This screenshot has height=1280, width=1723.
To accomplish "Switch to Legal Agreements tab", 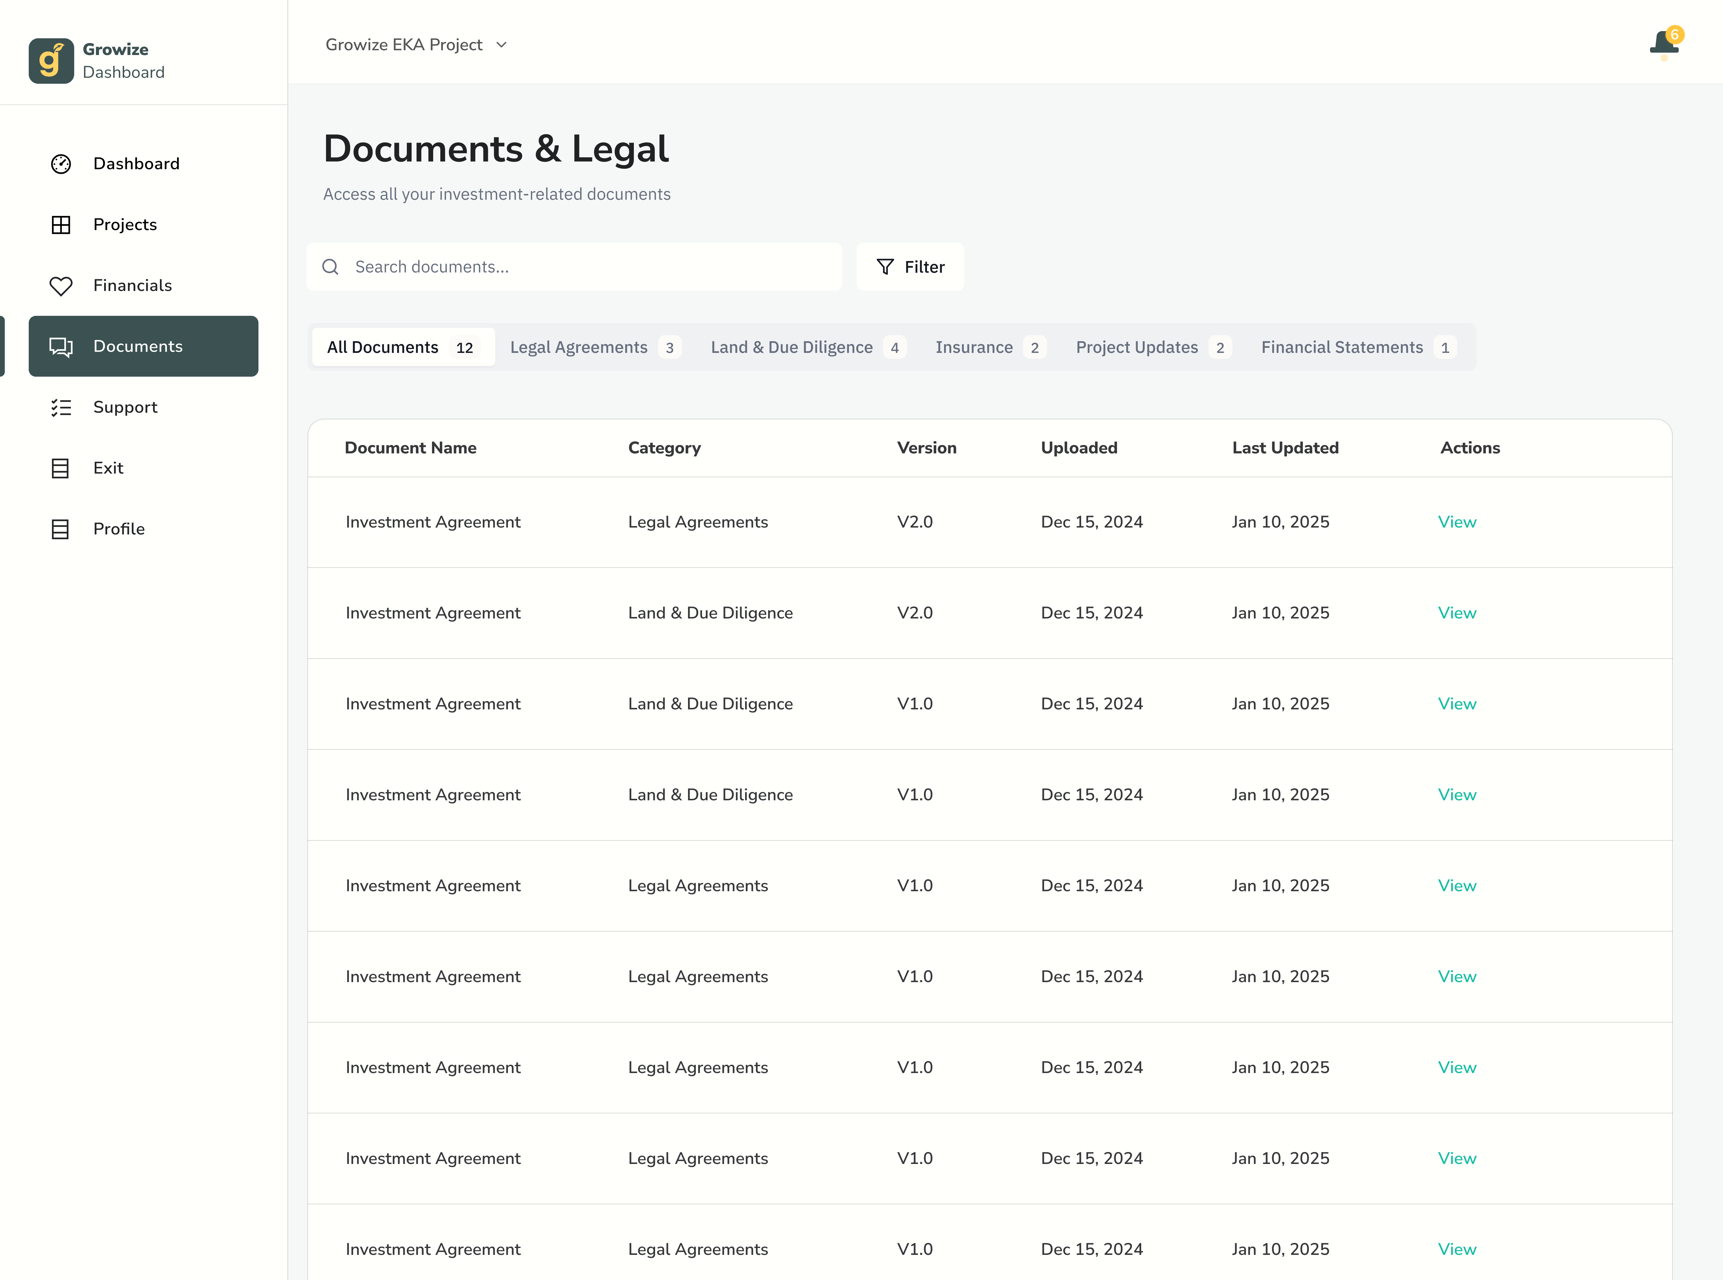I will click(594, 347).
